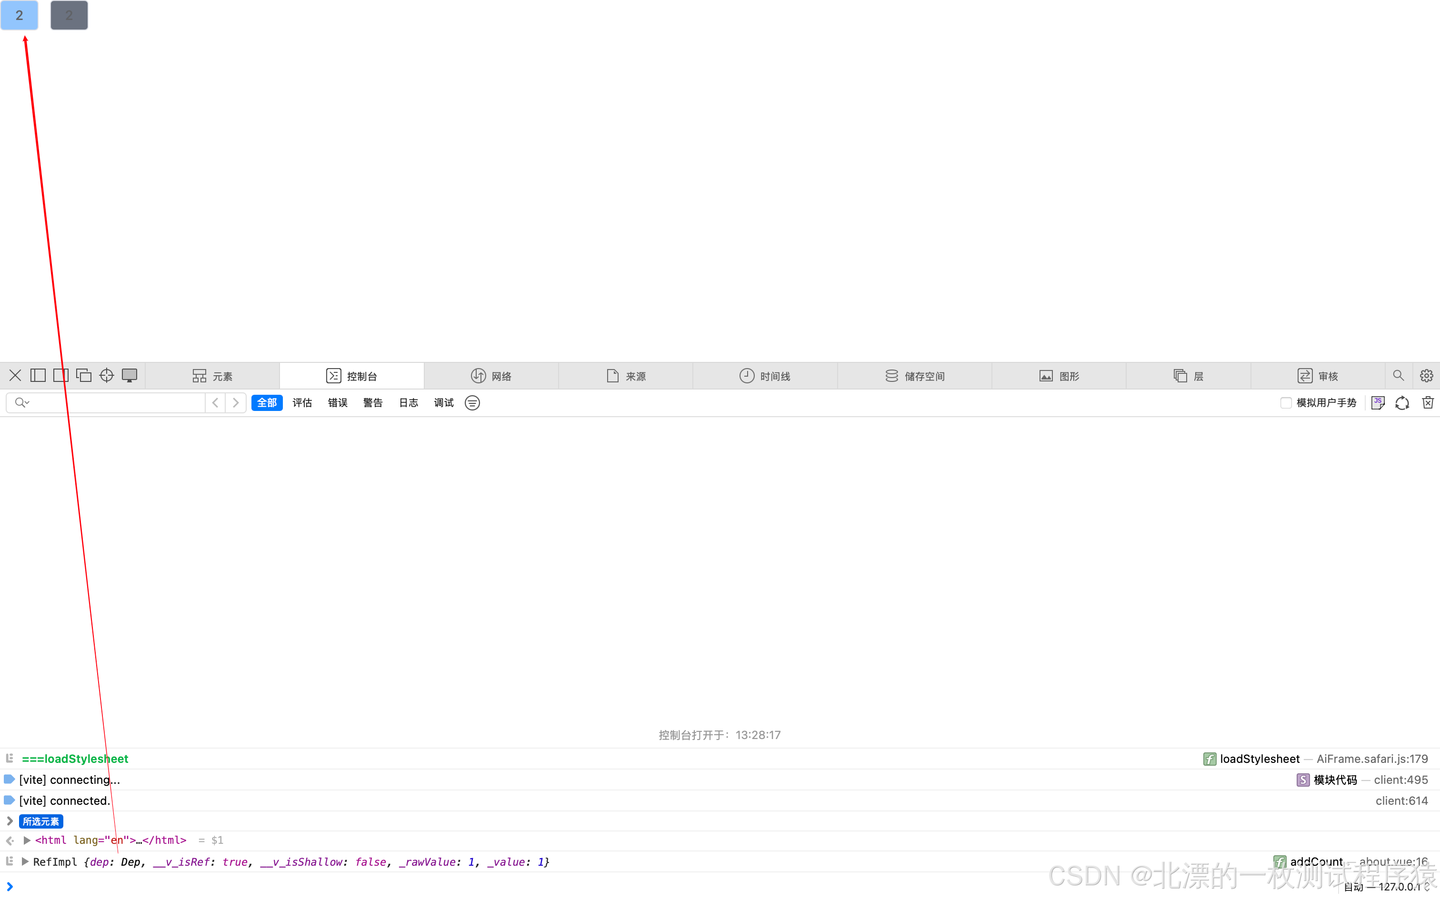Open the AiFrame.safari.js:179 source link

(x=1371, y=759)
